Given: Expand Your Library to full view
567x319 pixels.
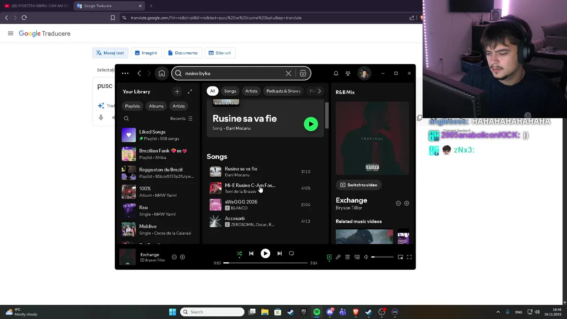Looking at the screenshot, I should (x=190, y=92).
